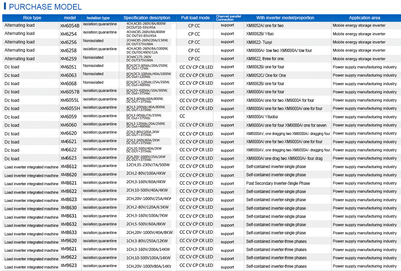The height and width of the screenshot is (271, 401).
Task: Click specification 1CH,3-80V/250A/12KW
Action: point(147,241)
